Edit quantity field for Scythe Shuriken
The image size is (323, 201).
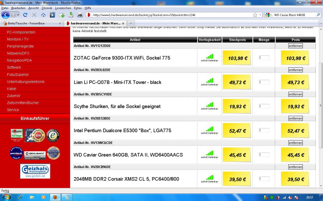coord(264,106)
